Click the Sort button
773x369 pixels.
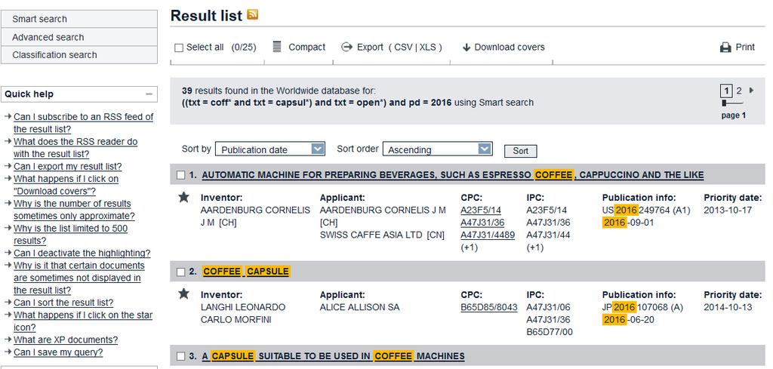521,151
